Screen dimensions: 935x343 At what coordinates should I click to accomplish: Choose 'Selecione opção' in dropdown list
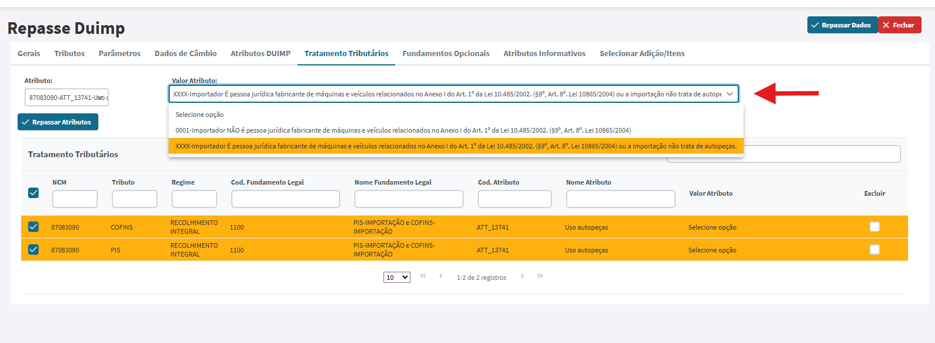pyautogui.click(x=456, y=115)
